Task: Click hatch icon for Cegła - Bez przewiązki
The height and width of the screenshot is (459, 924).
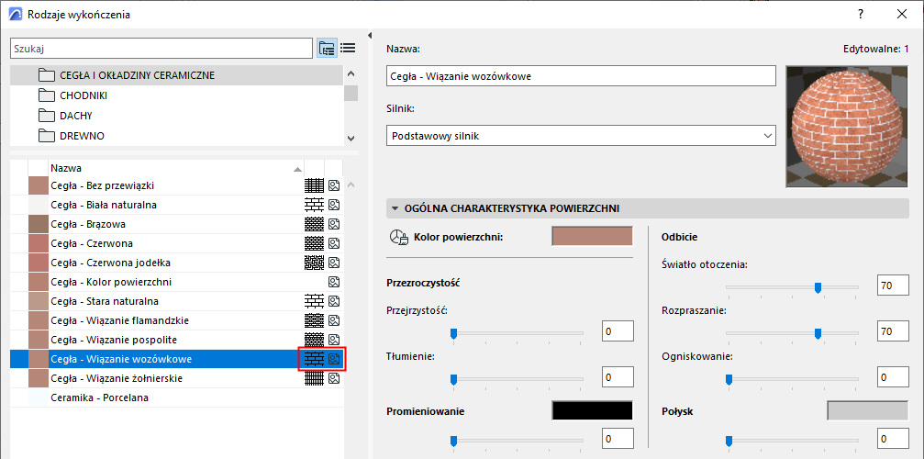Action: [314, 186]
